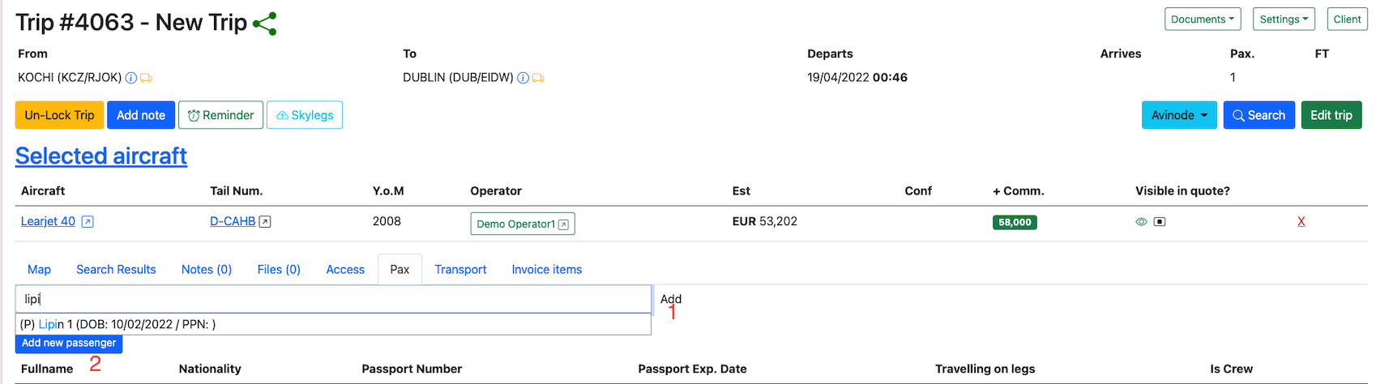
Task: Click Add new passenger button
Action: click(69, 343)
